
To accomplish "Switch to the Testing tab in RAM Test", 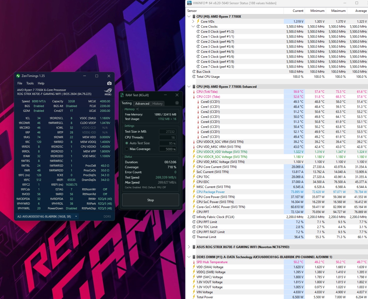I will pyautogui.click(x=127, y=103).
